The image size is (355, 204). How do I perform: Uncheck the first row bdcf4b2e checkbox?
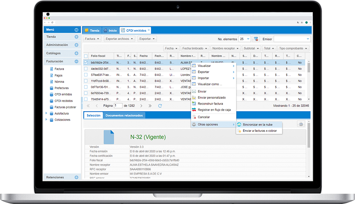pos(86,62)
